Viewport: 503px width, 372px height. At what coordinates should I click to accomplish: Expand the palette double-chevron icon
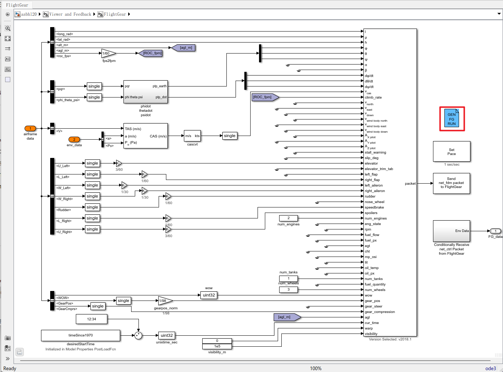pyautogui.click(x=8, y=359)
